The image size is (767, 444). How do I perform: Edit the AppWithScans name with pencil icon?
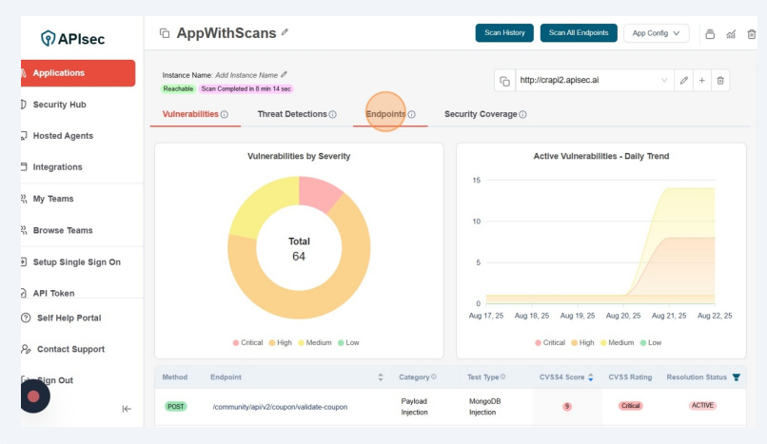(x=285, y=34)
